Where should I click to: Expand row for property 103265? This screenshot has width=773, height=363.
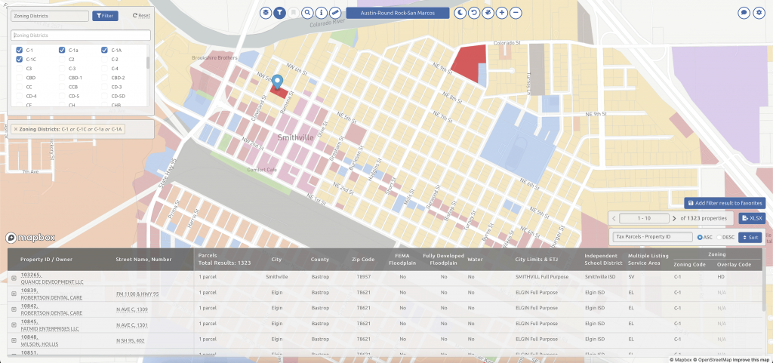click(x=14, y=278)
